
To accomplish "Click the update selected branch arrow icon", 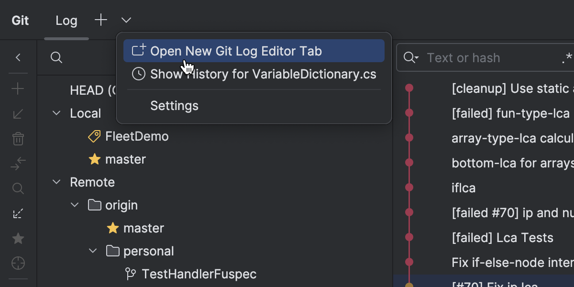I will tap(18, 114).
